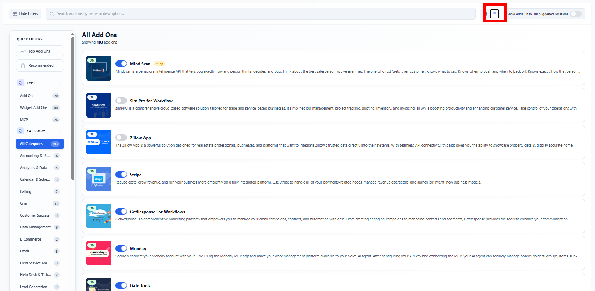Click the Stripe logo thumbnail
Screen dimensions: 595x291
[x=99, y=179]
